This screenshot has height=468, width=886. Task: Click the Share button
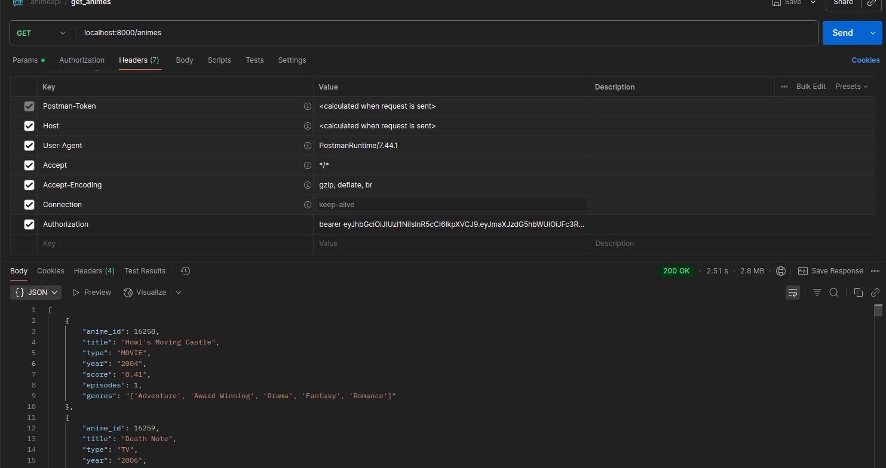click(843, 2)
